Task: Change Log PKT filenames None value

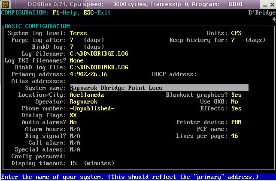Action: click(x=76, y=60)
